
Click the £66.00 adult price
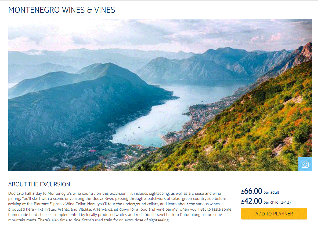click(x=252, y=191)
